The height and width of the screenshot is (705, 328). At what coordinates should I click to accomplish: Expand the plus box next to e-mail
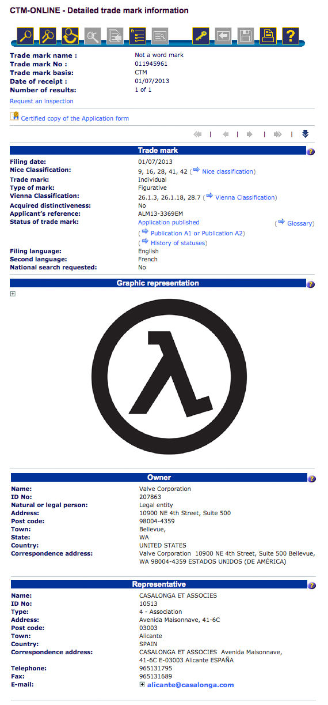coord(142,684)
